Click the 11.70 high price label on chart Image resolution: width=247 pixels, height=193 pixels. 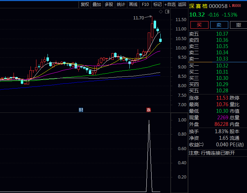click(138, 18)
